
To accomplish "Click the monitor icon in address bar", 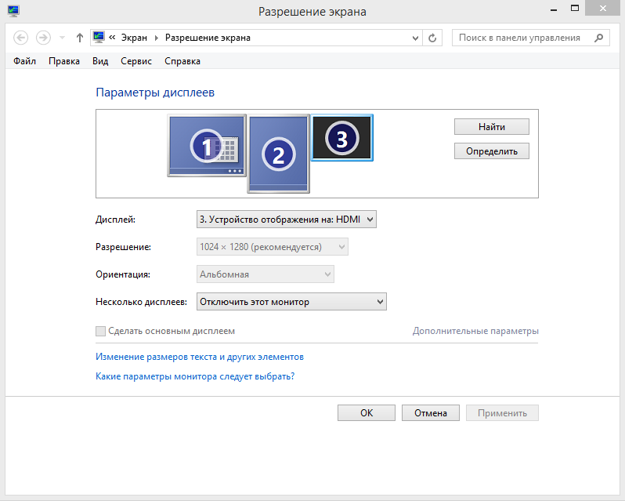I will coord(99,38).
